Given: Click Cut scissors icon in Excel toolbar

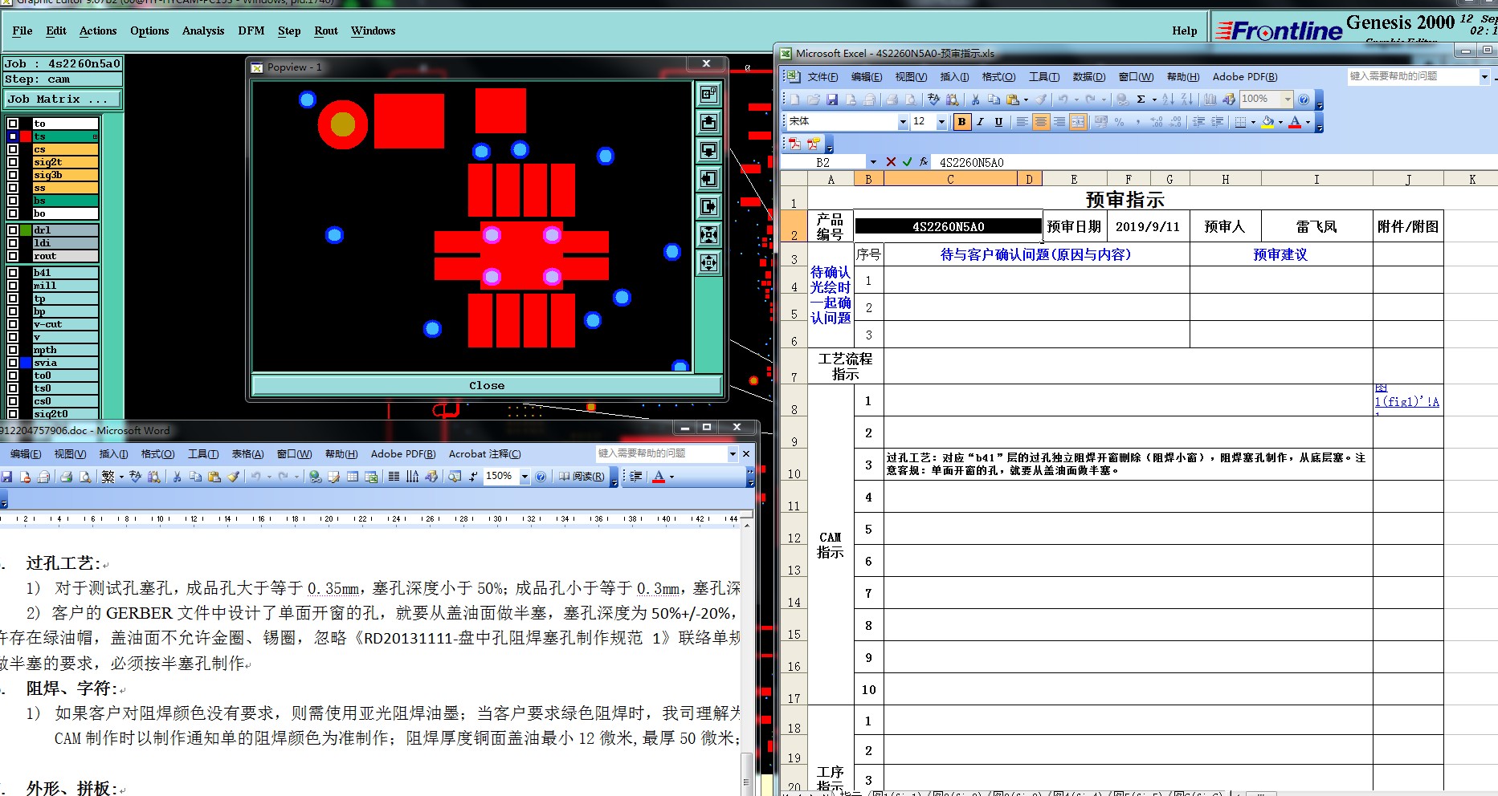Looking at the screenshot, I should [x=975, y=99].
